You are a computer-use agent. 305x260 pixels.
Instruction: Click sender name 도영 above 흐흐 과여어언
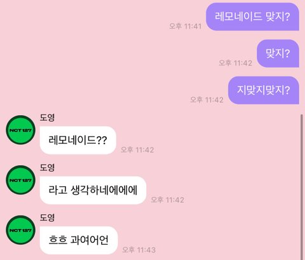pos(47,217)
